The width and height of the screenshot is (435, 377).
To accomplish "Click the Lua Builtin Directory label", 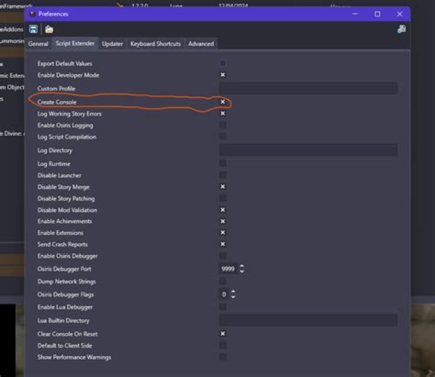I will point(63,321).
